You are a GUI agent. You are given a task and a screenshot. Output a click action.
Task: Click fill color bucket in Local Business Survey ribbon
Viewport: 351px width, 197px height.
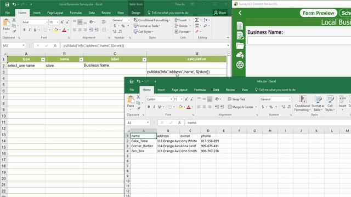tap(56, 30)
